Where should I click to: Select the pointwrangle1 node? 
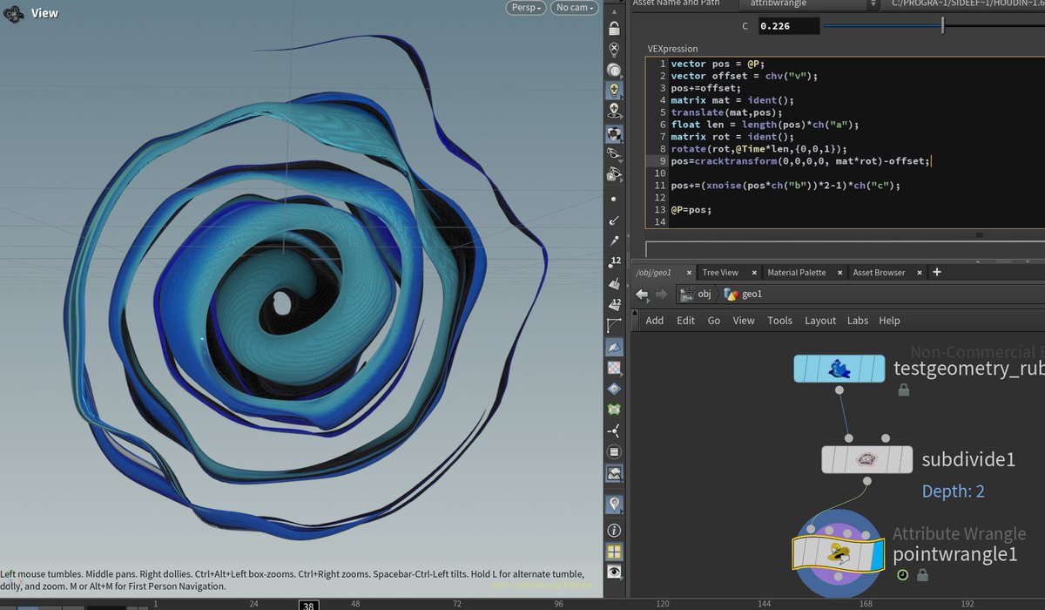tap(838, 553)
